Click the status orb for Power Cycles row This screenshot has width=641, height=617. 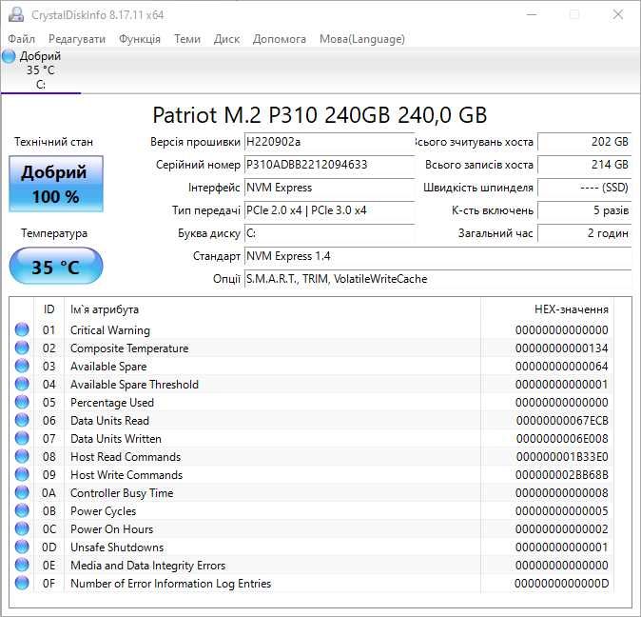tap(22, 510)
